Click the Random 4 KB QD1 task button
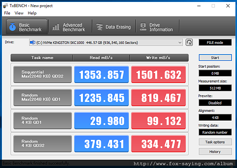This screenshot has height=168, width=237. pyautogui.click(x=43, y=121)
